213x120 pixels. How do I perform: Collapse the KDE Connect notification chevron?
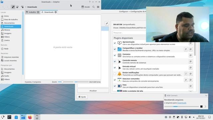pyautogui.click(x=206, y=96)
